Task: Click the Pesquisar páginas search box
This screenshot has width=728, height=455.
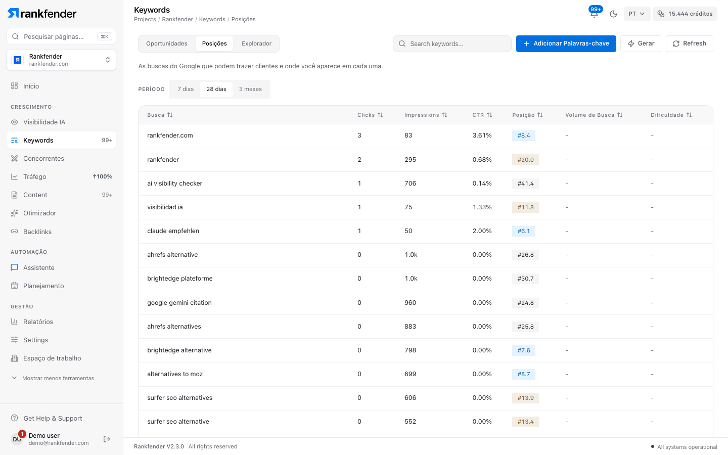Action: (61, 36)
